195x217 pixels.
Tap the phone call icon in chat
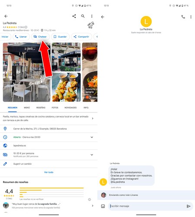coord(183,17)
